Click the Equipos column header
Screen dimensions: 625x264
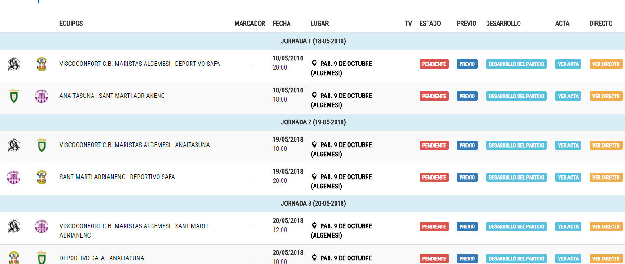click(x=71, y=24)
